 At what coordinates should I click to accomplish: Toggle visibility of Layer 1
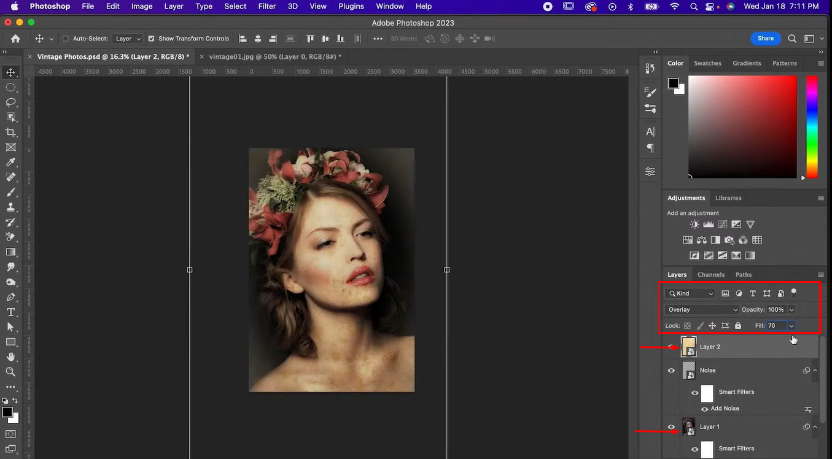[x=671, y=427]
